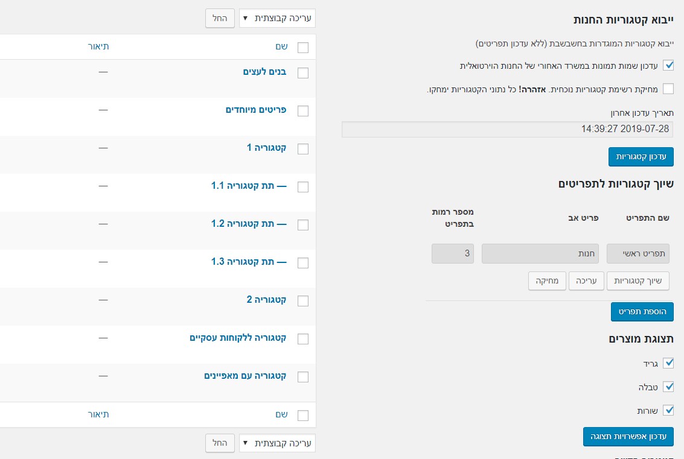Viewport: 684px width, 459px height.
Task: Open the קטגוריה 2 link
Action: pyautogui.click(x=266, y=300)
